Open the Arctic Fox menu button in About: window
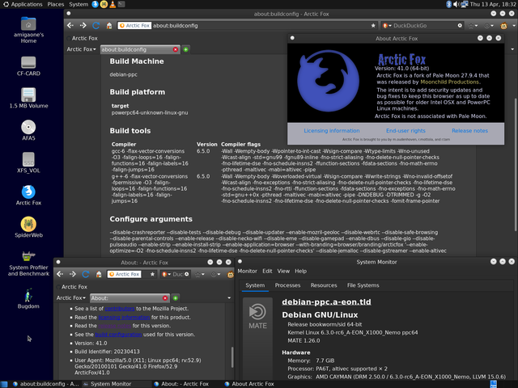518x388 pixels. pyautogui.click(x=71, y=297)
